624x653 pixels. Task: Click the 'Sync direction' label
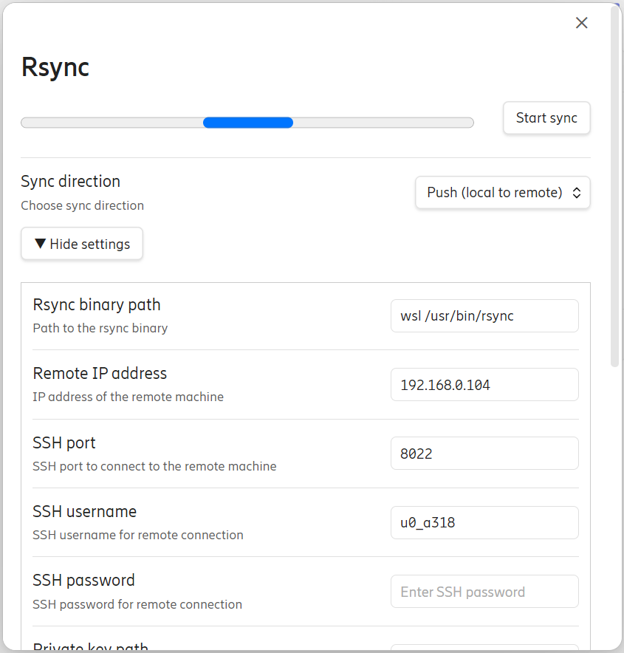pos(71,182)
